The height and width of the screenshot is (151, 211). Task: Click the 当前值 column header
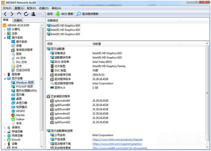pos(135,44)
